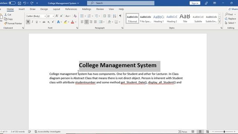
Task: Open the undo history dropdown arrow
Action: click(28, 3)
